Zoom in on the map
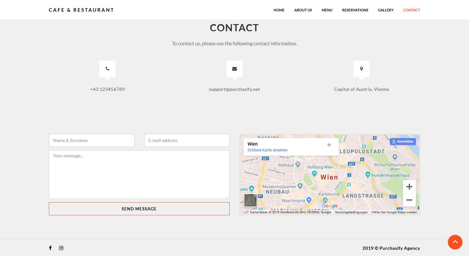 click(409, 187)
